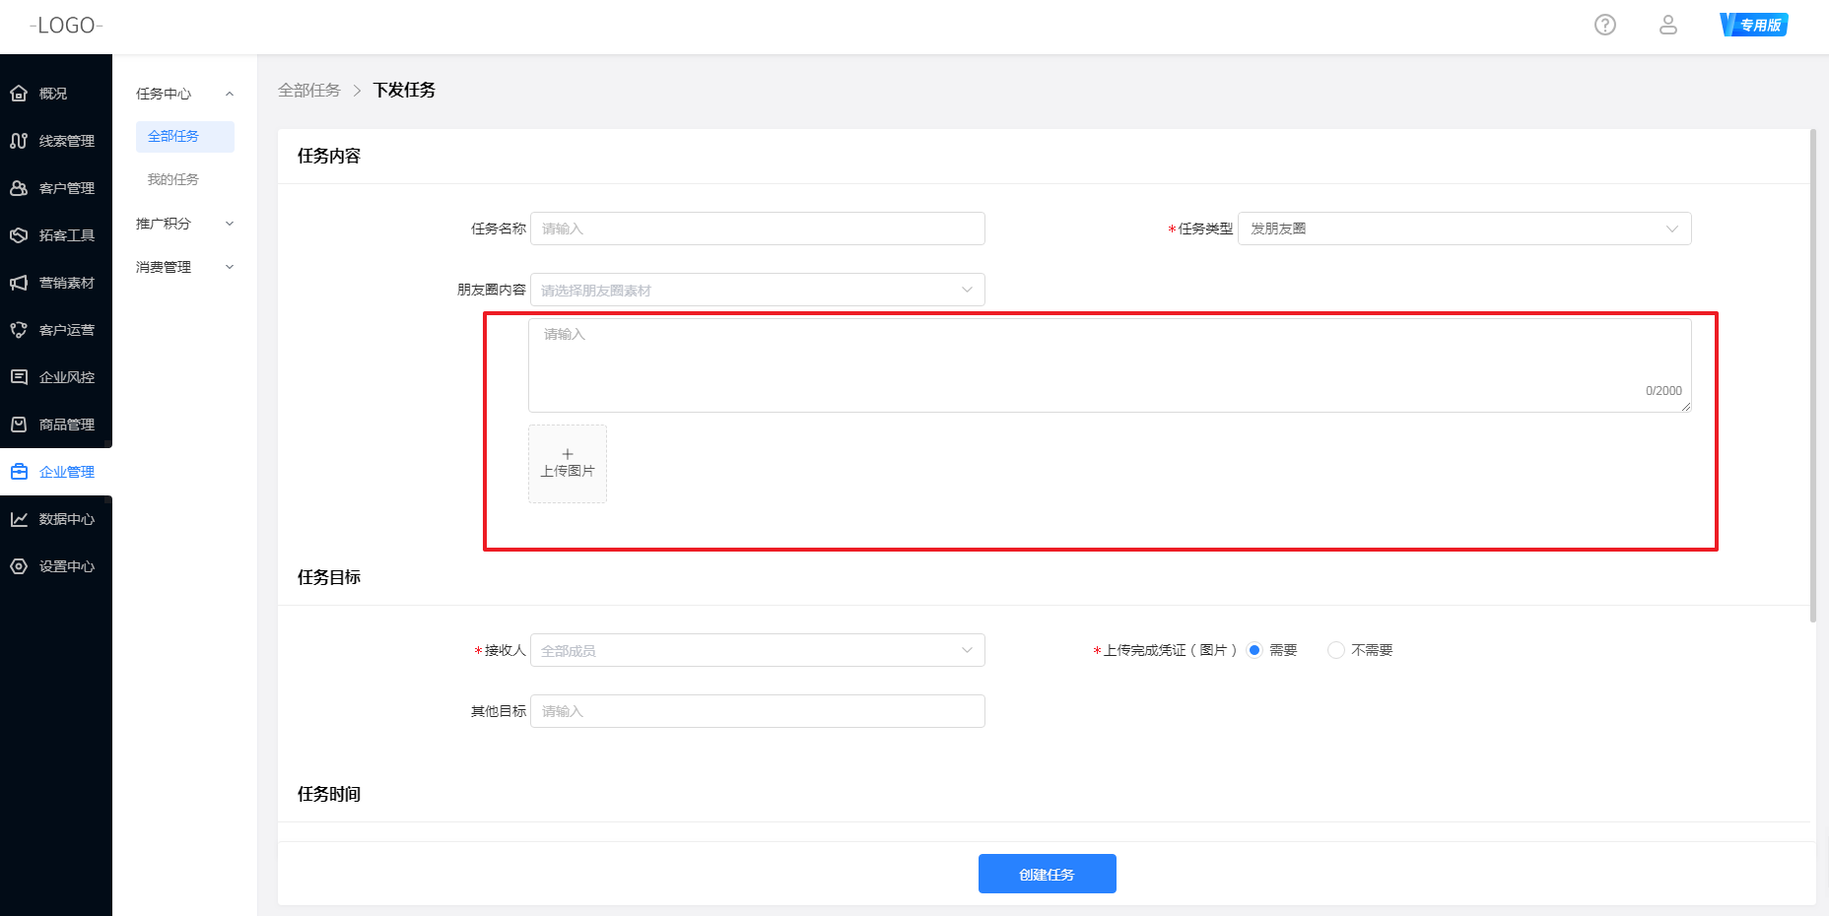Image resolution: width=1829 pixels, height=916 pixels.
Task: Open the 任务类型 dropdown
Action: (1463, 229)
